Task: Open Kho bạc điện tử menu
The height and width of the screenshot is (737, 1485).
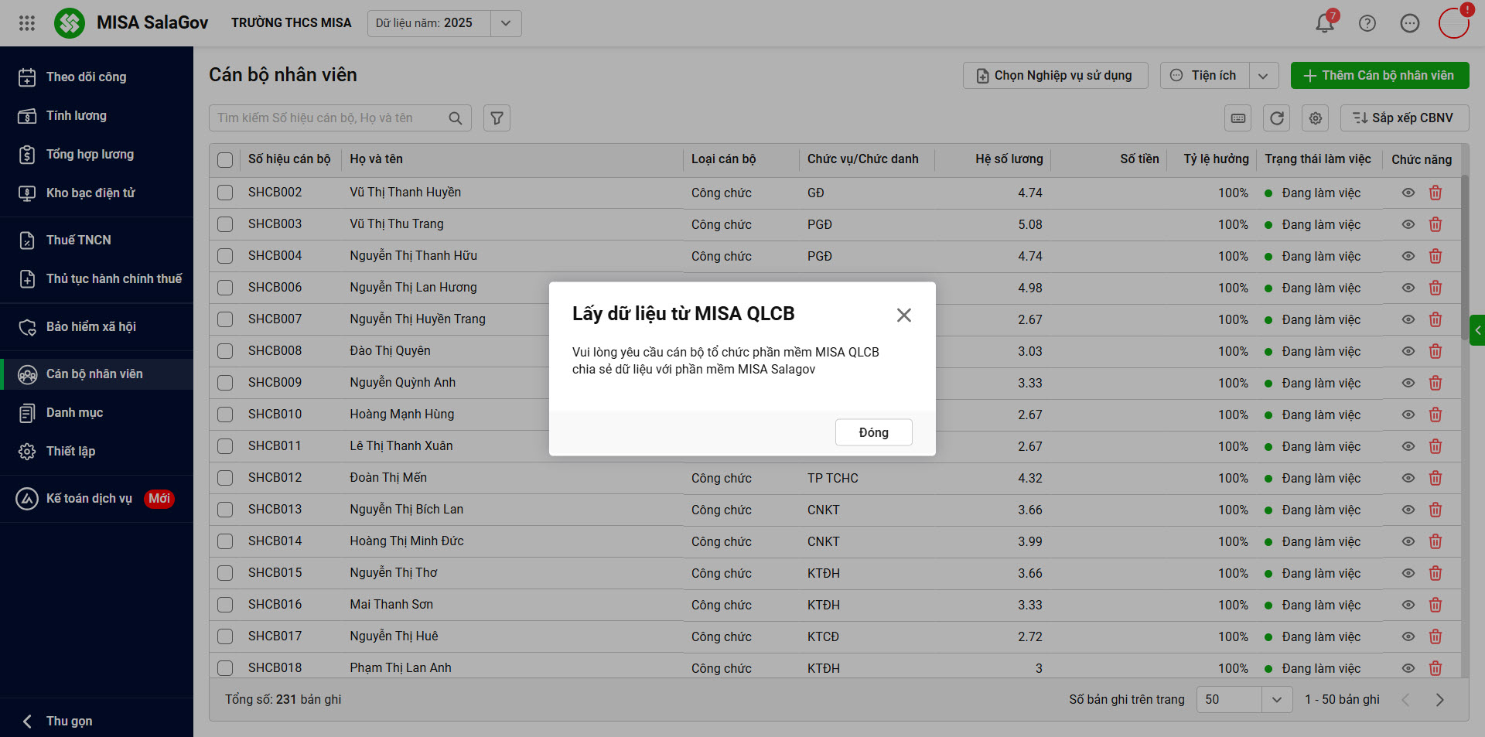Action: coord(97,193)
